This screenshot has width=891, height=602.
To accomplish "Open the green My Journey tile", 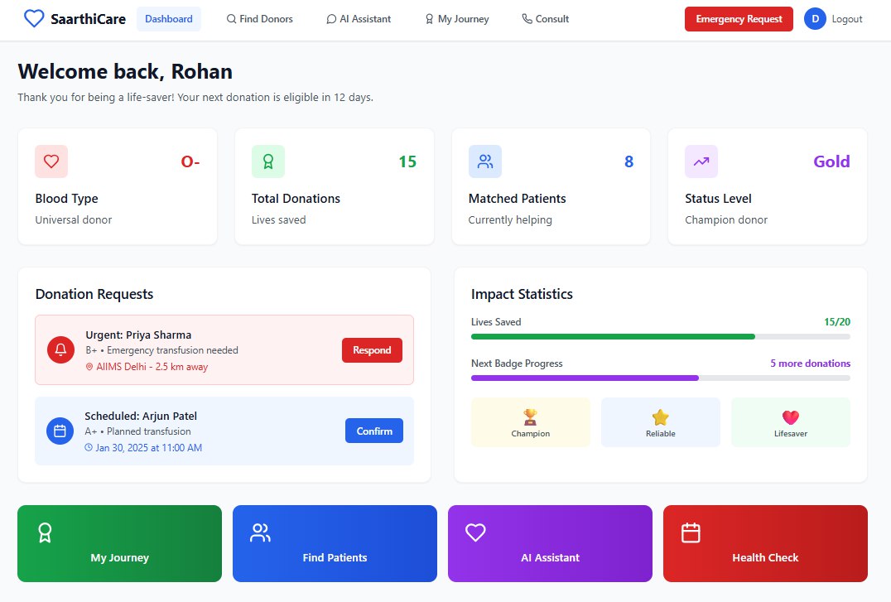I will (x=120, y=543).
